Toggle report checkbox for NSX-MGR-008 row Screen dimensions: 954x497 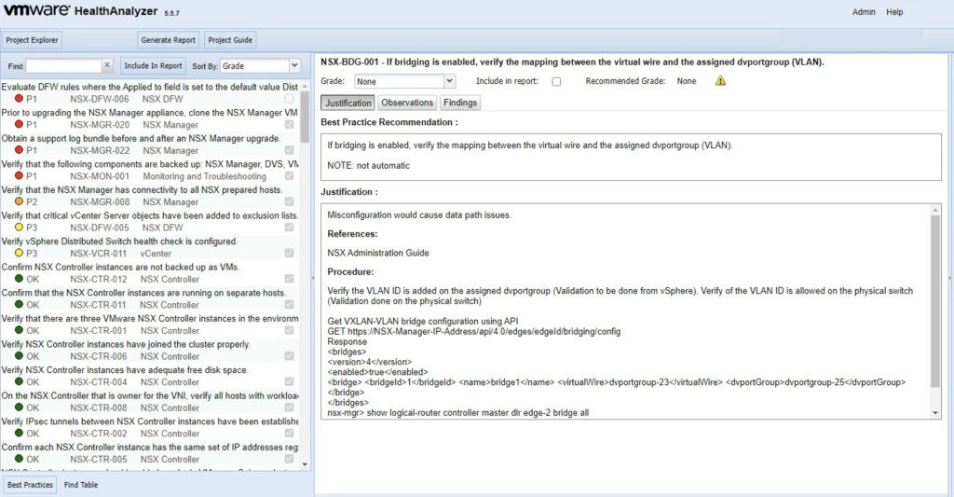[289, 201]
